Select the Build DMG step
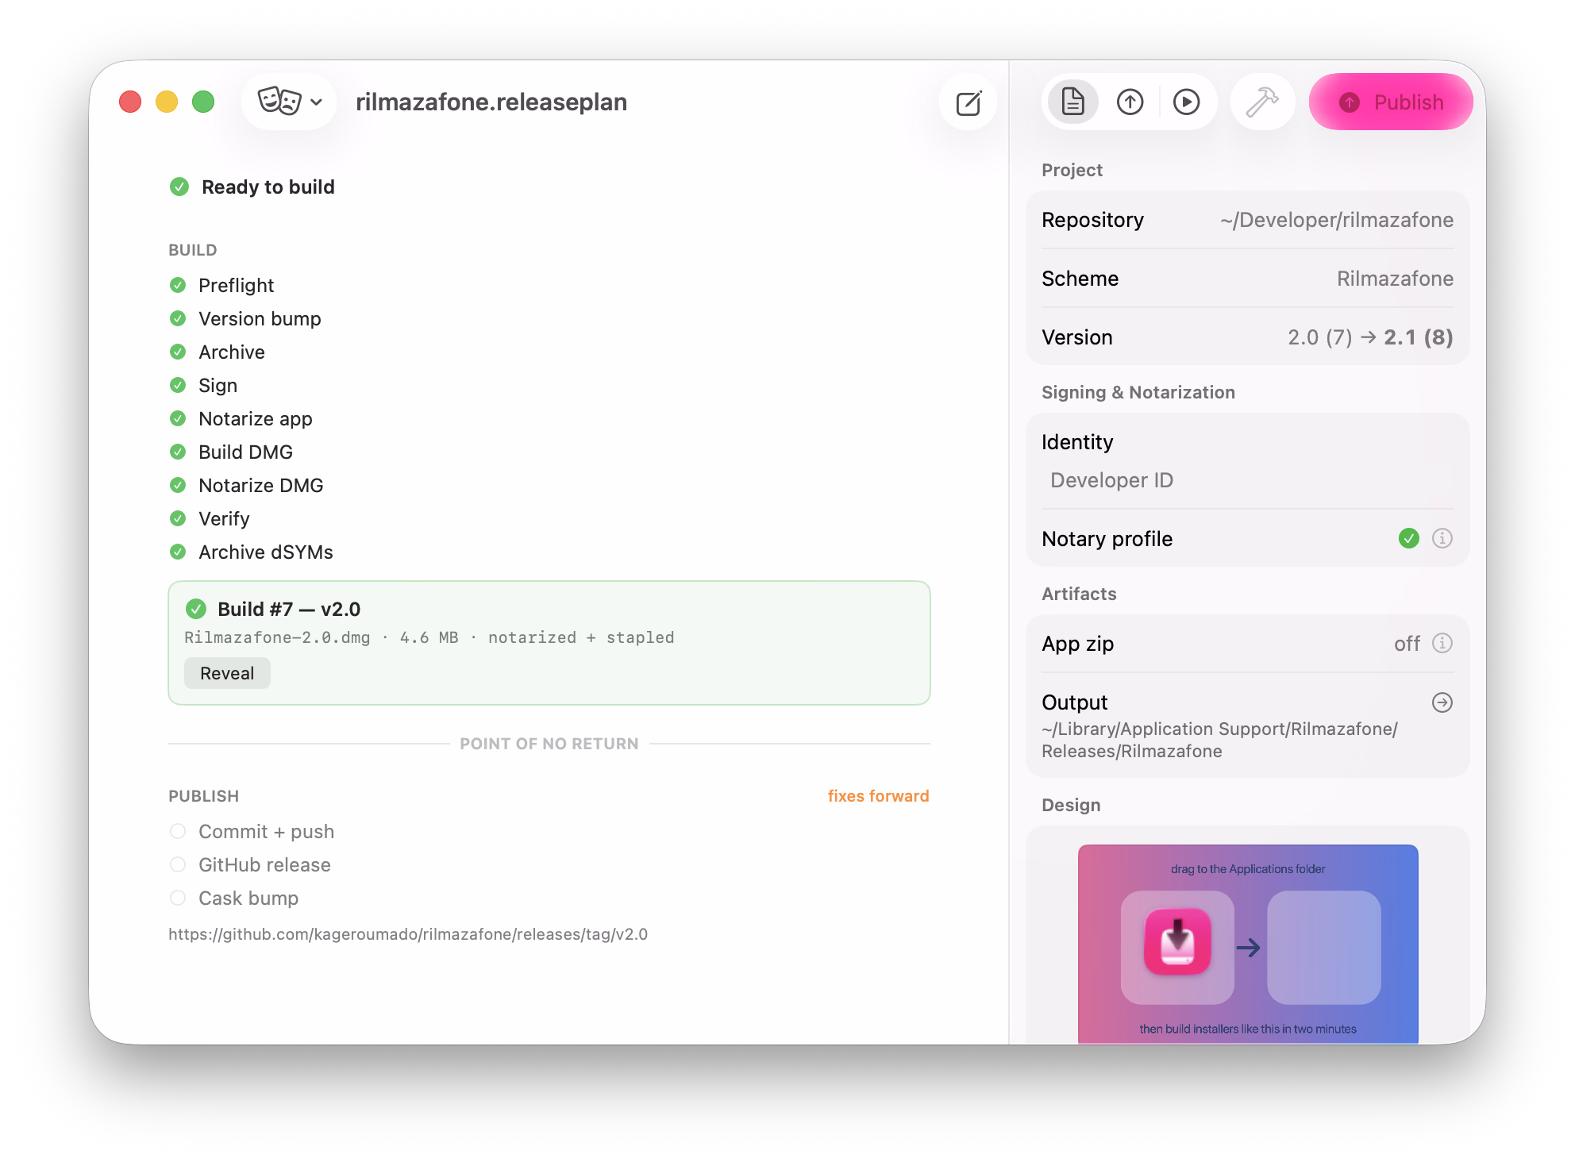This screenshot has height=1162, width=1575. click(x=245, y=452)
